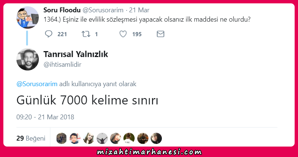
Task: Click the 21 Mar timestamp link
Action: point(139,10)
